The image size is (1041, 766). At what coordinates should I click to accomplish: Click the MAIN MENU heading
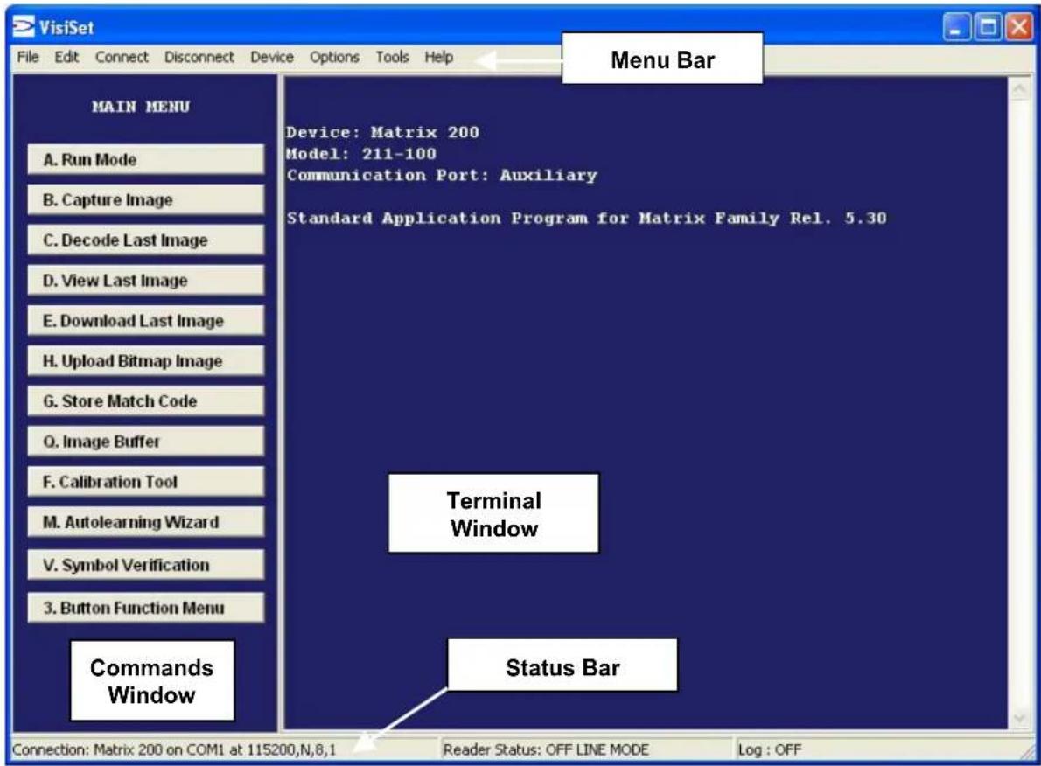pos(141,107)
